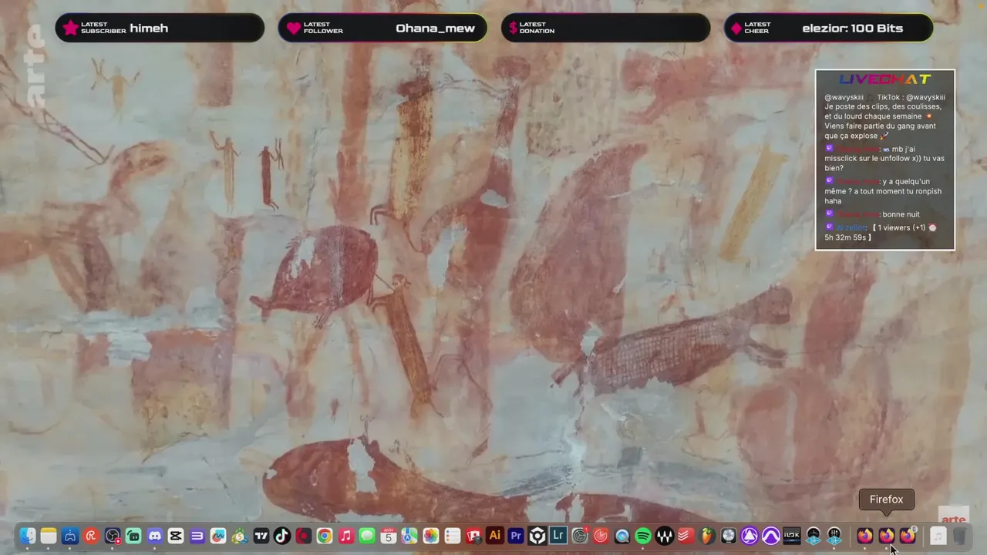
Task: Open the music file document in dock
Action: coord(938,536)
